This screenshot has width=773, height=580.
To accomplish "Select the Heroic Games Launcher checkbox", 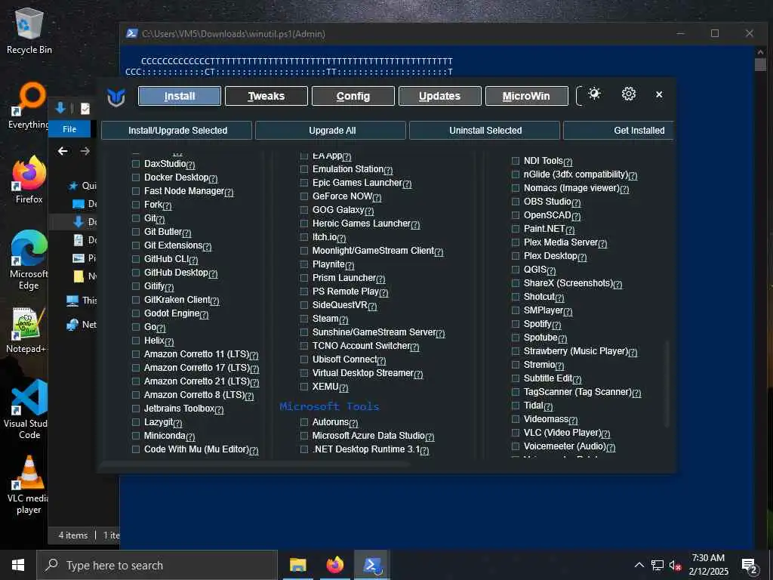I will click(x=304, y=224).
